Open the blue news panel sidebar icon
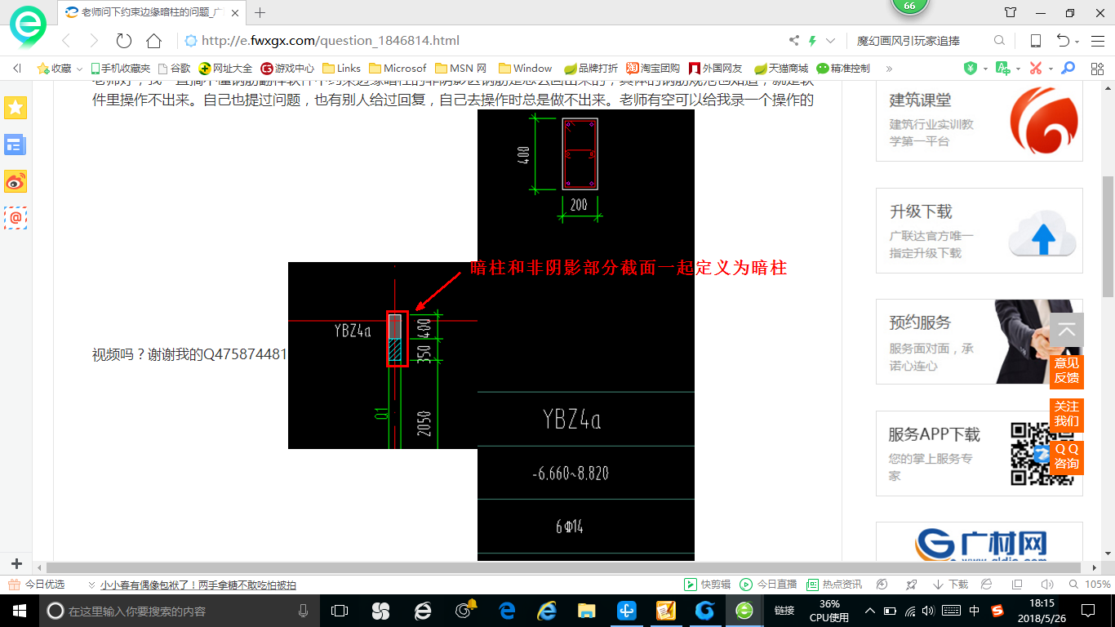 click(x=16, y=145)
